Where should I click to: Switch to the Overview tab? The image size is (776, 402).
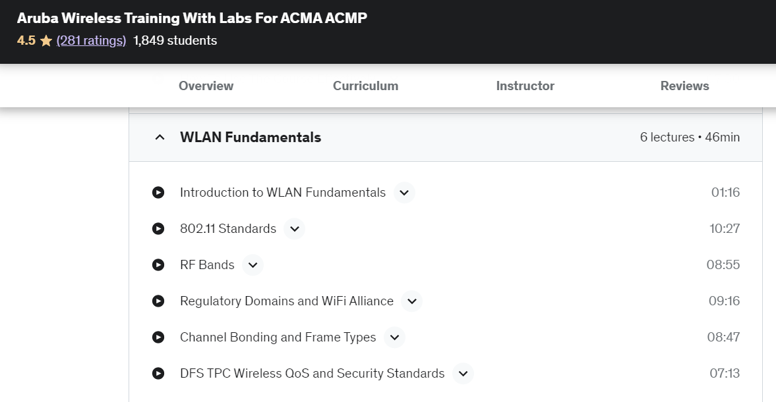206,86
